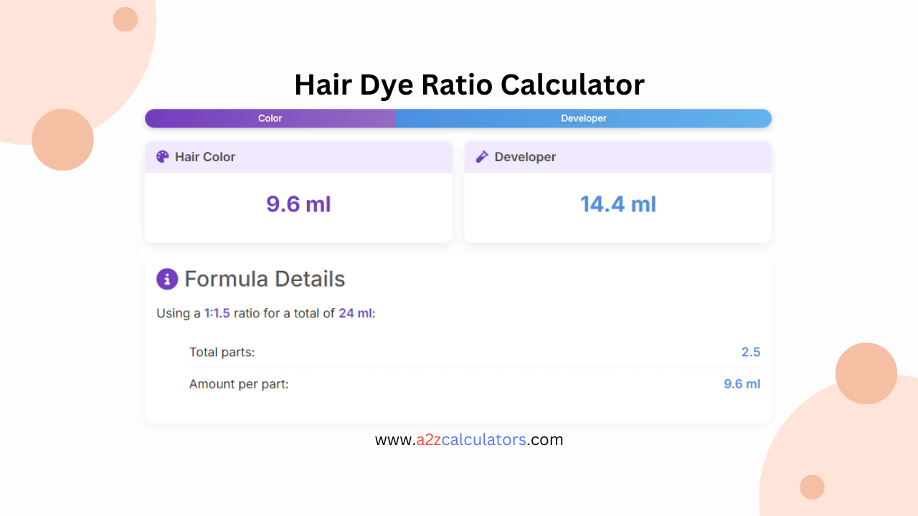The height and width of the screenshot is (516, 918).
Task: Click the Developer panel header
Action: tap(617, 156)
